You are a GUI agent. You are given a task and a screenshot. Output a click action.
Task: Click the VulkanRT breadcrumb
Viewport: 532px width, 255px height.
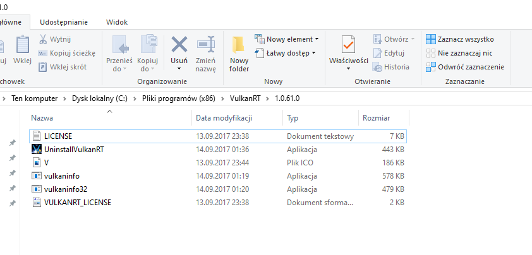click(245, 98)
